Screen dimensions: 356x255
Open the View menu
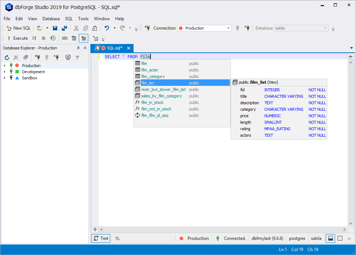tap(32, 19)
